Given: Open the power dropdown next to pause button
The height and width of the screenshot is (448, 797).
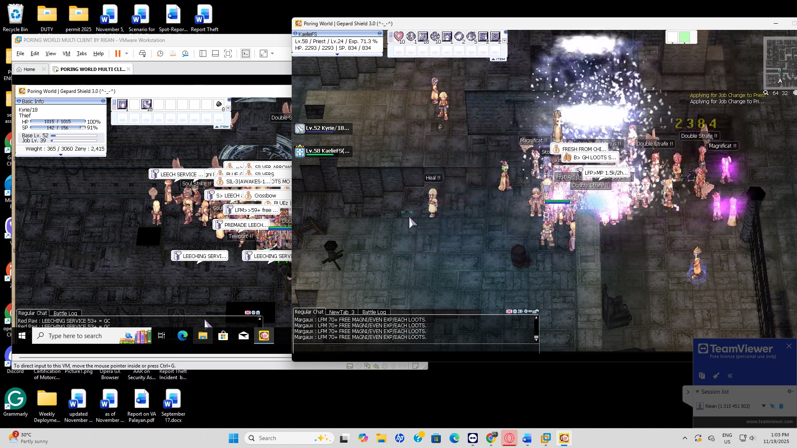Looking at the screenshot, I should (127, 54).
